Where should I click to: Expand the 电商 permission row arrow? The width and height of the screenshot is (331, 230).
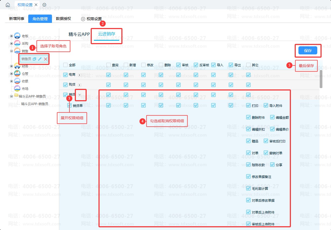pos(79,75)
